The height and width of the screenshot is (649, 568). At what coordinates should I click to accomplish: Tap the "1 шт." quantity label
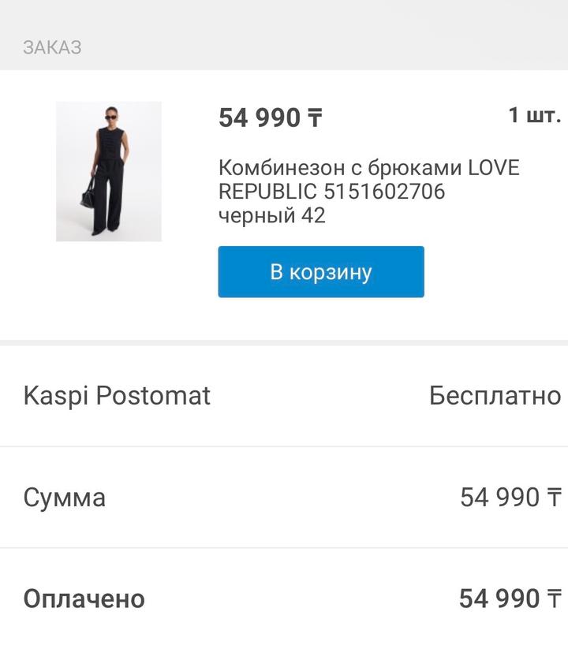pyautogui.click(x=534, y=116)
